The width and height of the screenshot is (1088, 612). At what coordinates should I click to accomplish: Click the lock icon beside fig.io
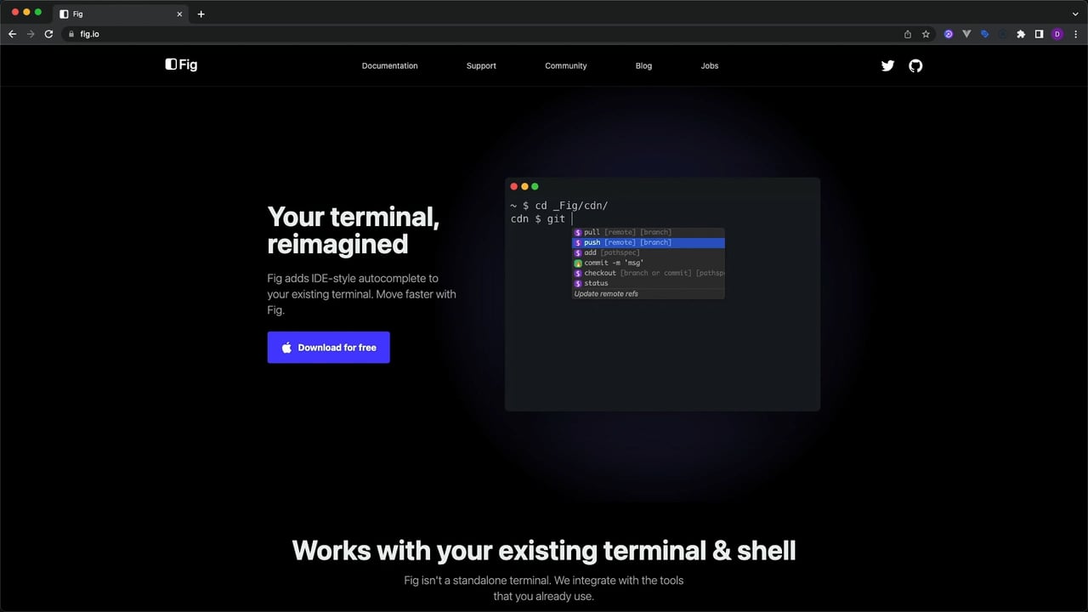(x=71, y=34)
